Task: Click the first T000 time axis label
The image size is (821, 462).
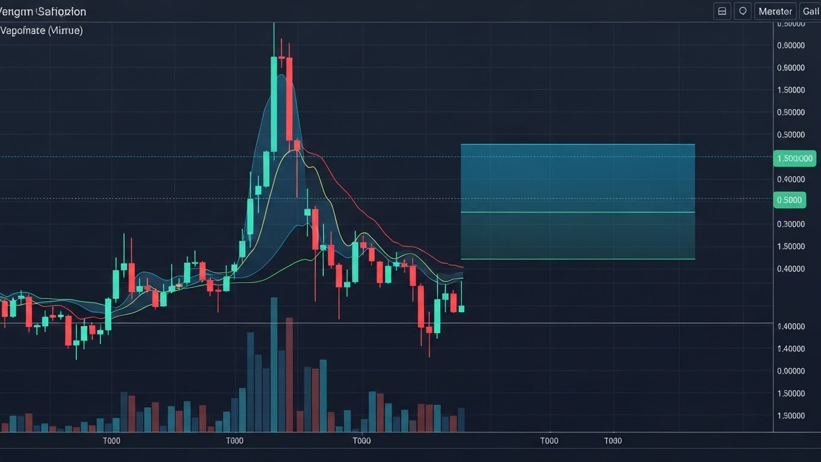Action: (111, 440)
